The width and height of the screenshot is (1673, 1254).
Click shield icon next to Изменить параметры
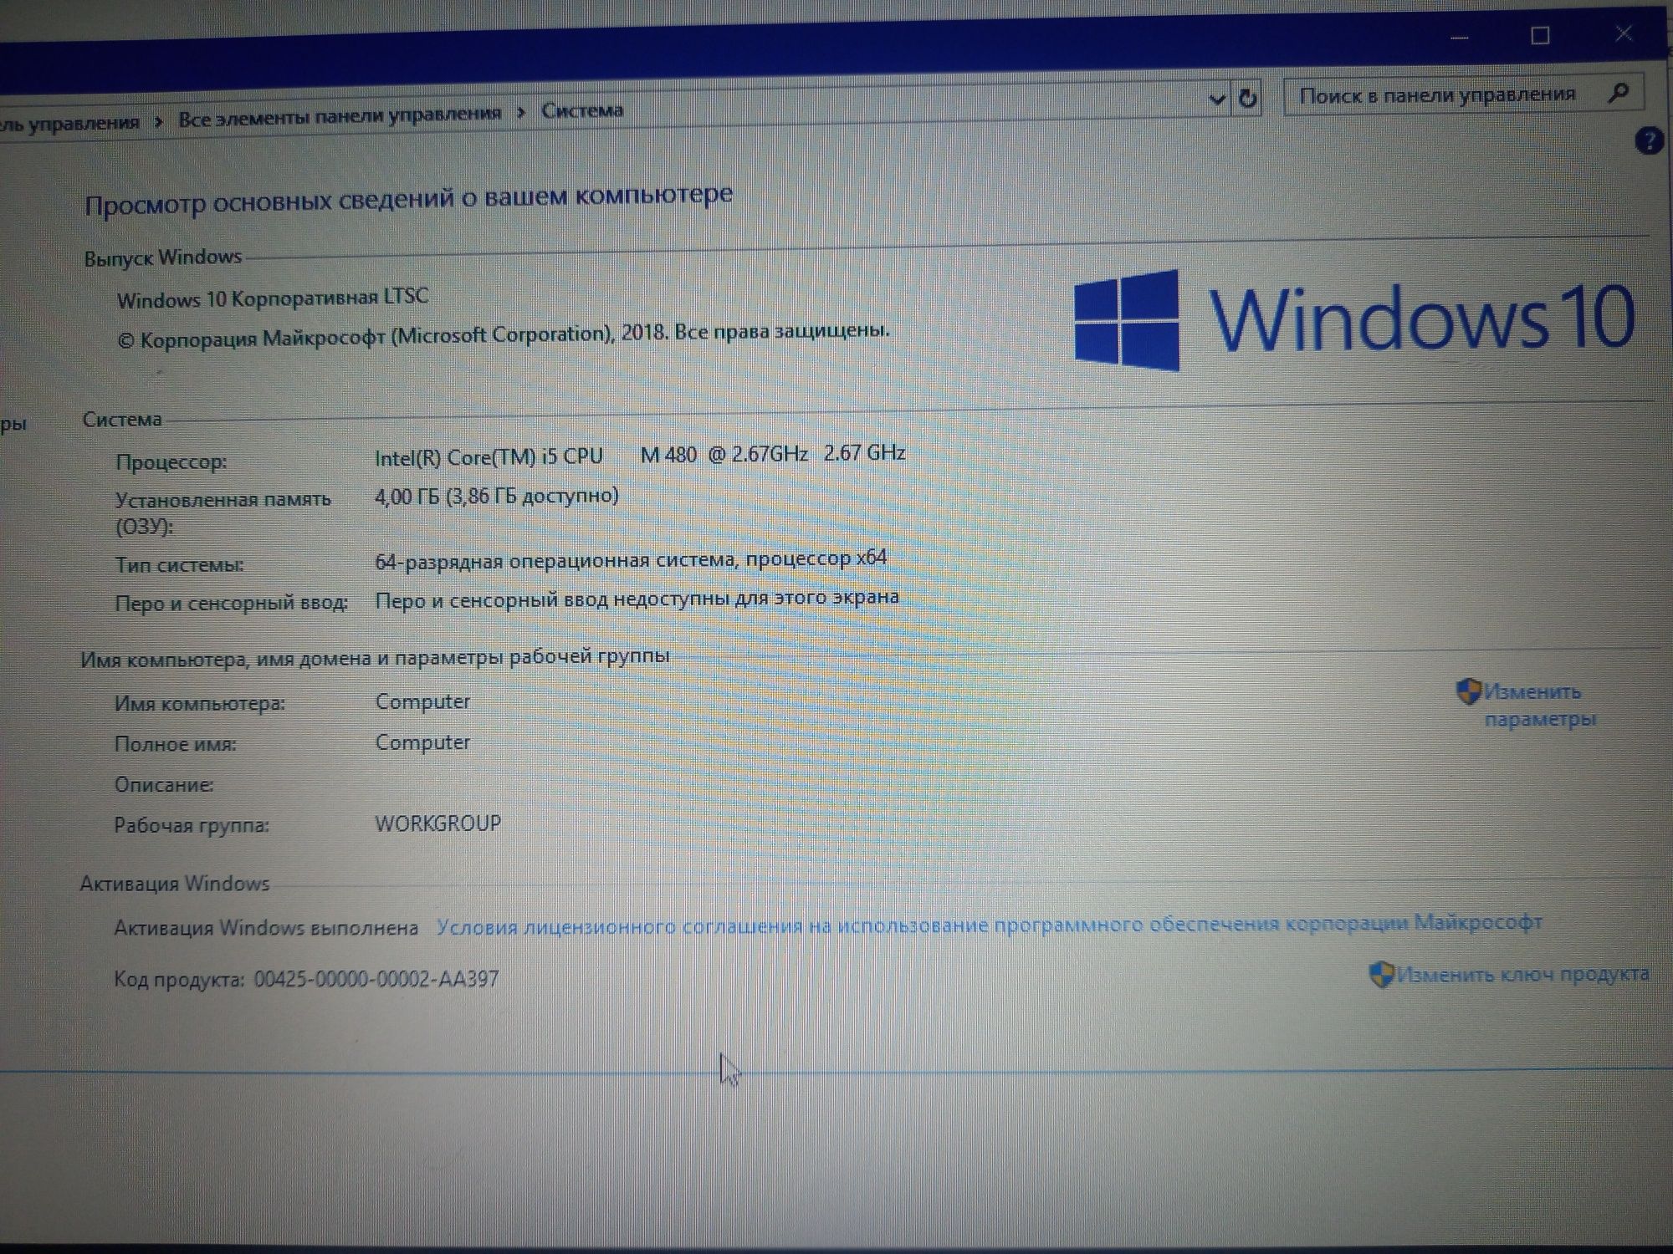point(1468,691)
